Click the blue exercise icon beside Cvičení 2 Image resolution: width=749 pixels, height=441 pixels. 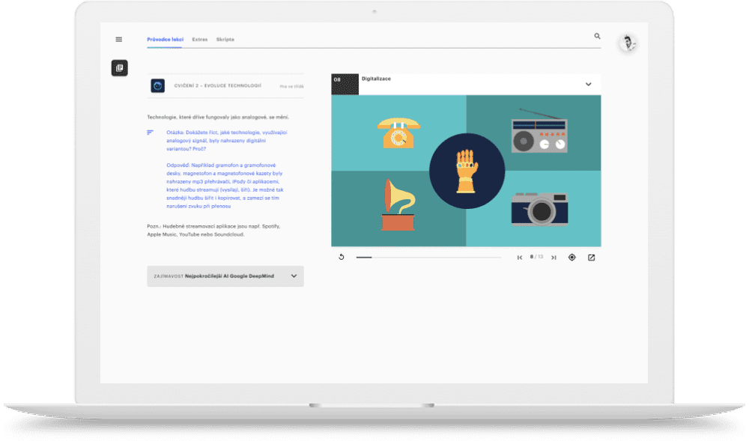tap(157, 86)
